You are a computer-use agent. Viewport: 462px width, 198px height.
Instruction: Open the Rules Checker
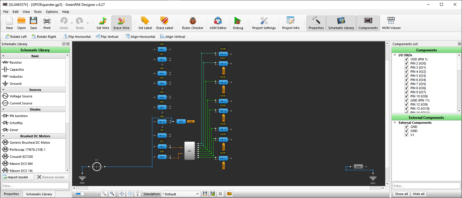click(192, 23)
